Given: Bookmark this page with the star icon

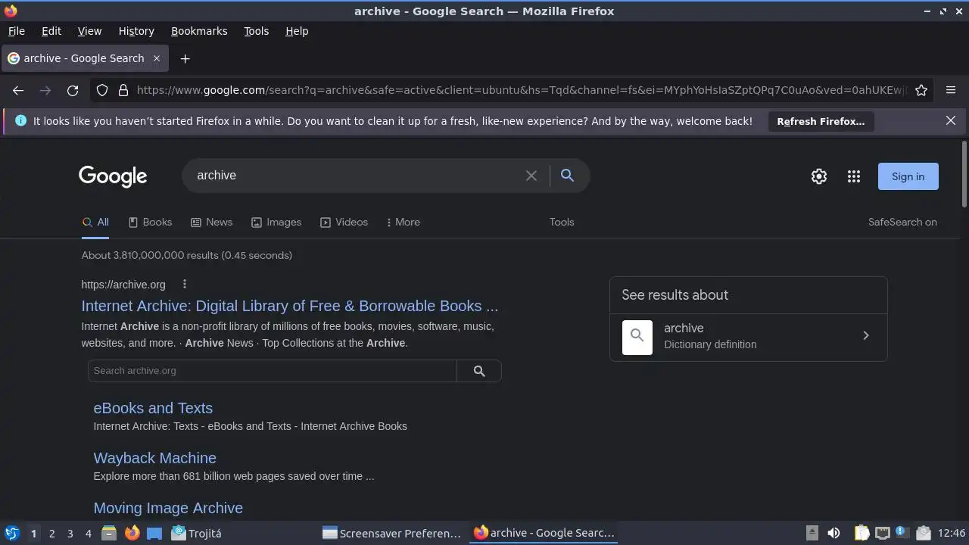Looking at the screenshot, I should [x=921, y=90].
